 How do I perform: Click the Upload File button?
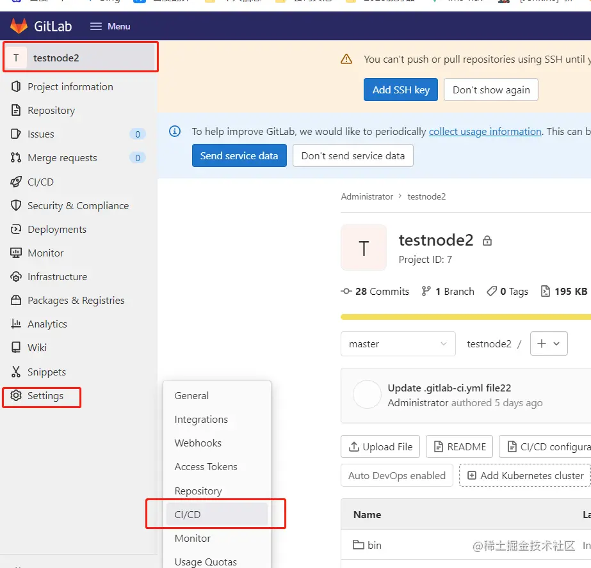(380, 446)
